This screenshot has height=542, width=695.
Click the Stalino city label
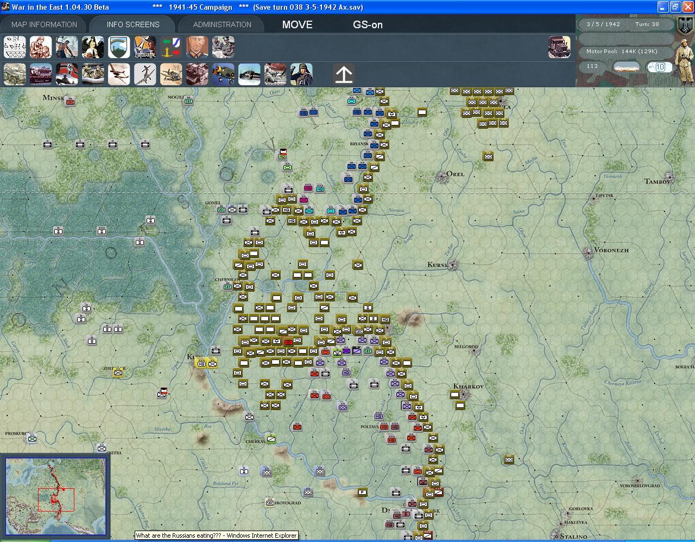pyautogui.click(x=573, y=536)
